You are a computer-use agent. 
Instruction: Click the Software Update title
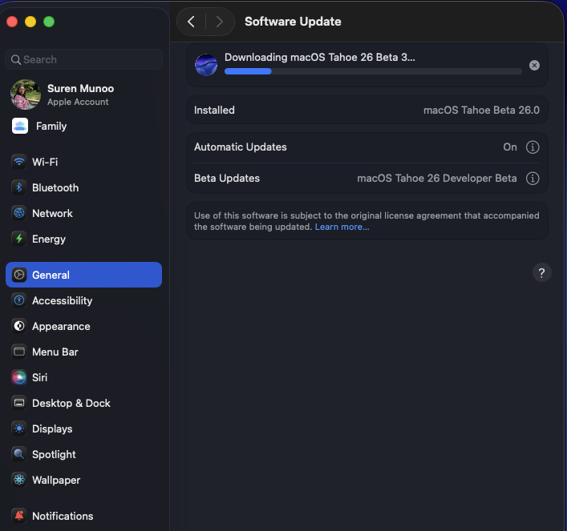[x=293, y=22]
